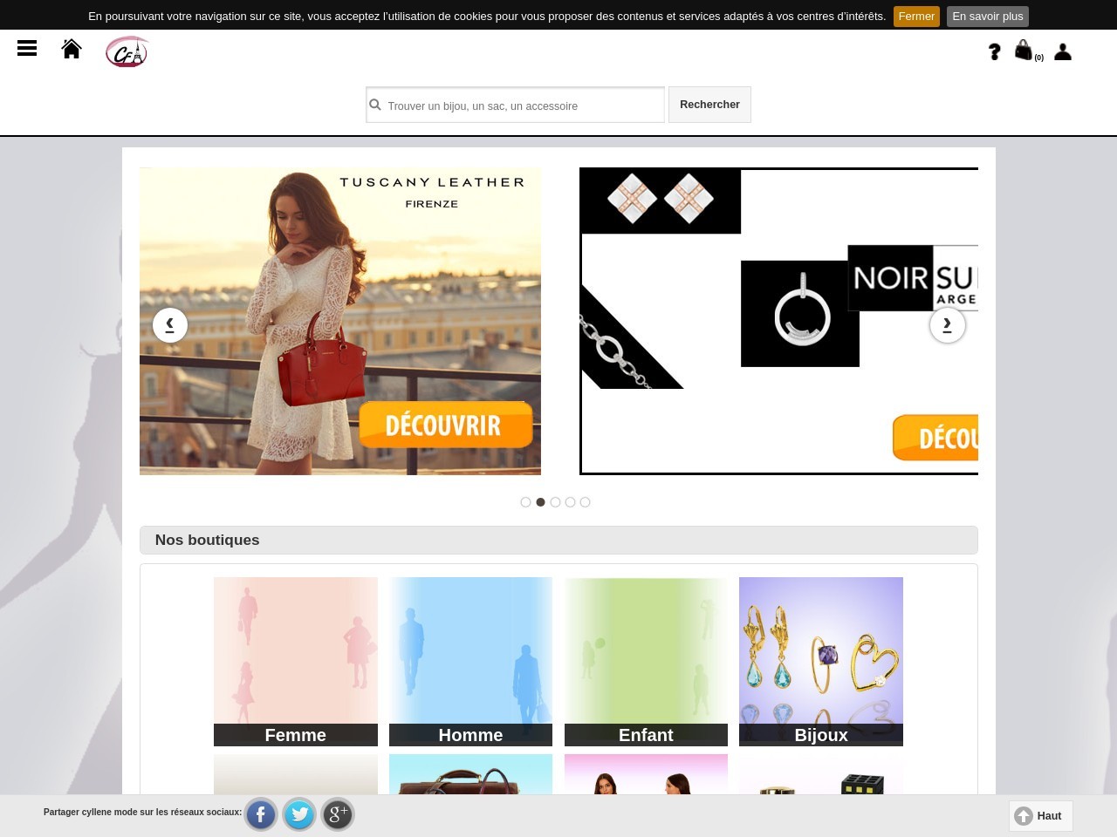Open the Femme boutique

(x=296, y=662)
